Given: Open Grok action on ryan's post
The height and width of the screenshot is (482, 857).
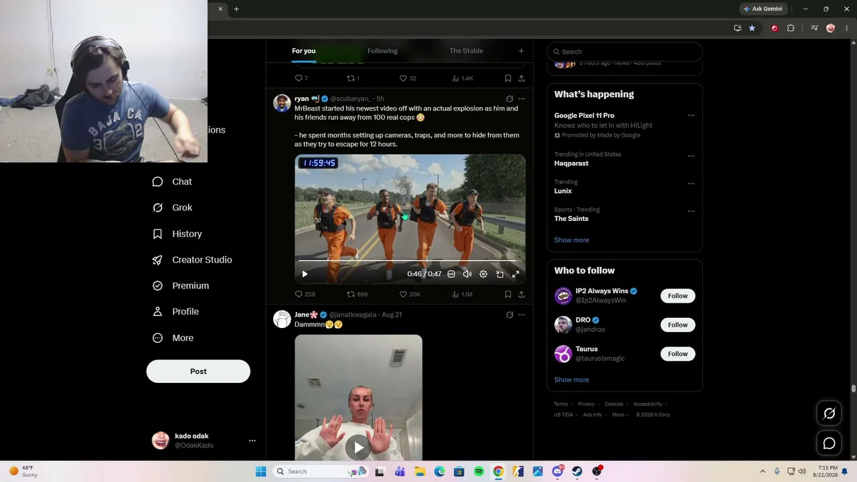Looking at the screenshot, I should [510, 98].
